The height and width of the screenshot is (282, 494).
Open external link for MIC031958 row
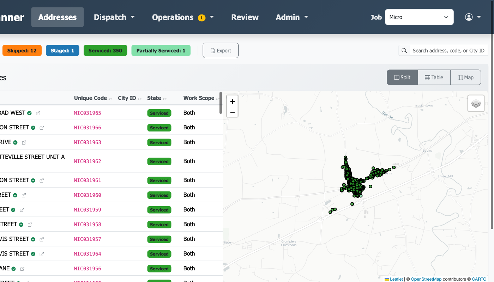pyautogui.click(x=30, y=225)
